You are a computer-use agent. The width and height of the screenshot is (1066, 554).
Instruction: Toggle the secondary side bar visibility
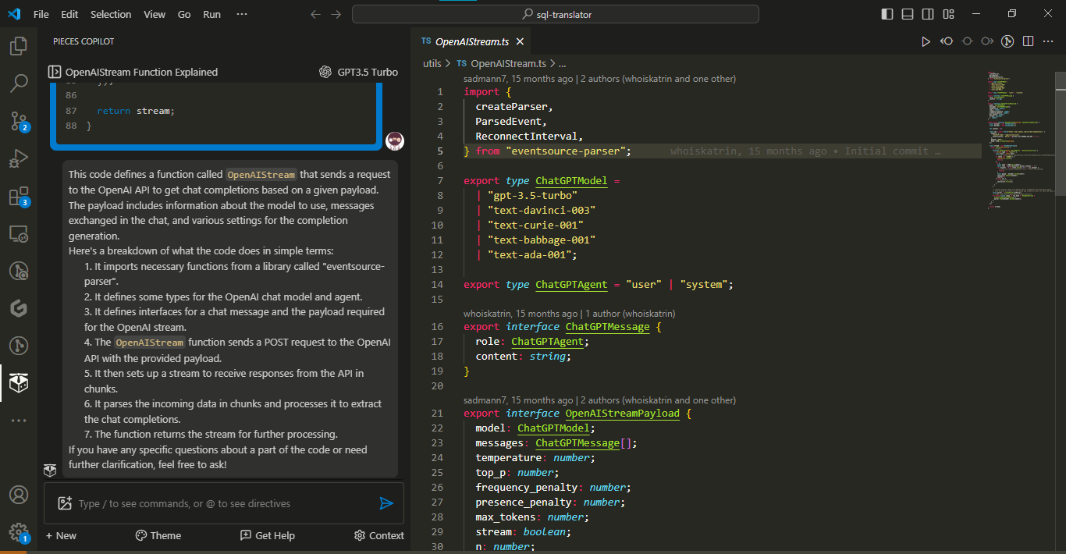[x=928, y=14]
